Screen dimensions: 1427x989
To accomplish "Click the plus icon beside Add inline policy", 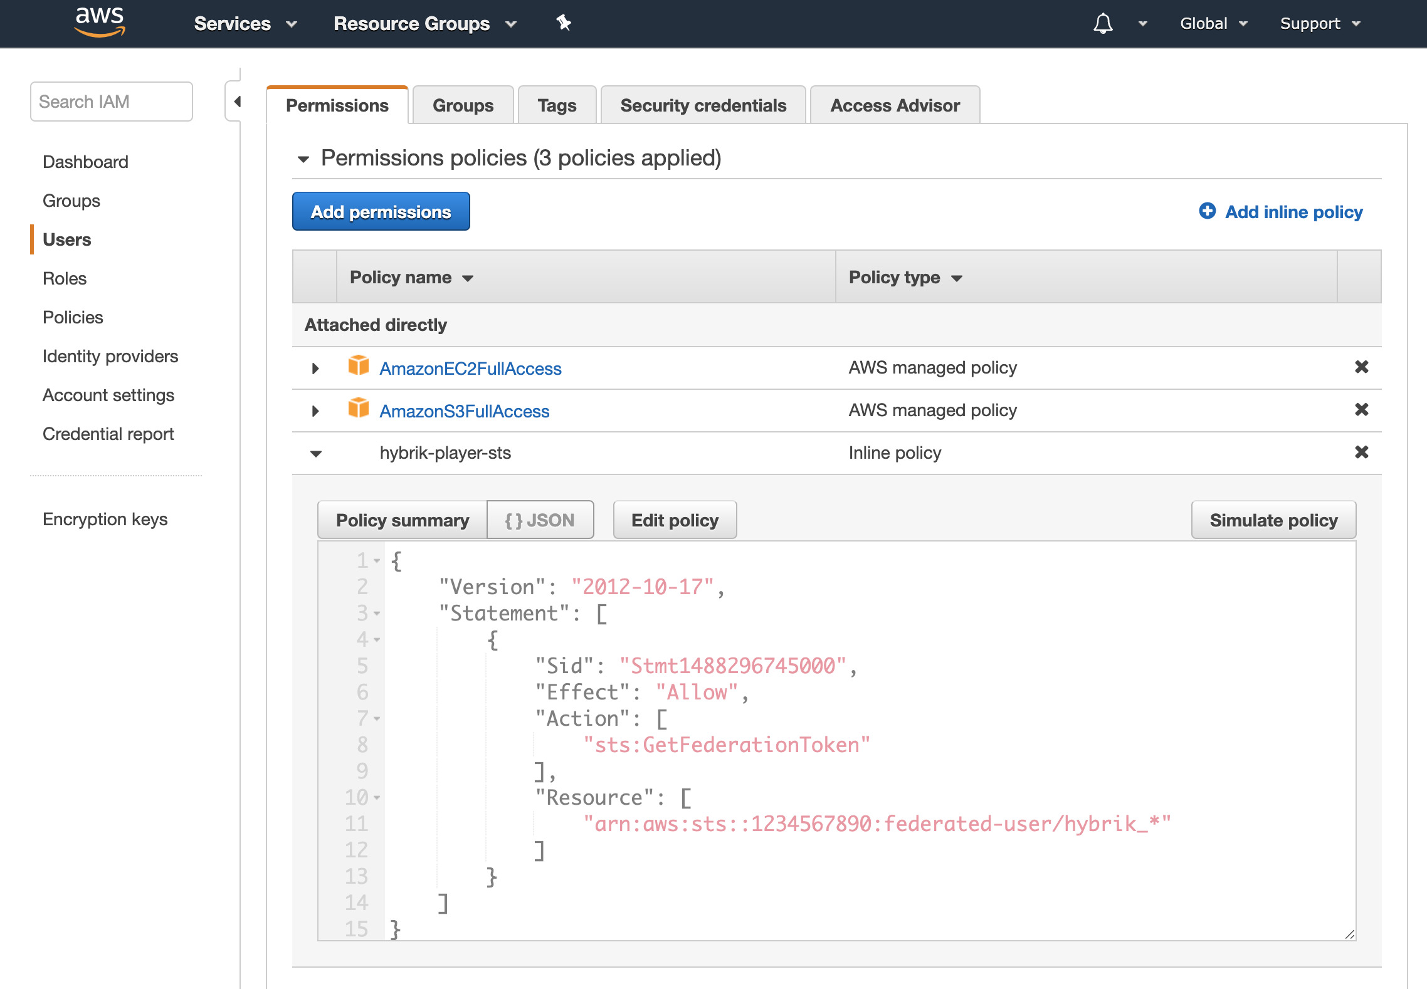I will tap(1207, 211).
